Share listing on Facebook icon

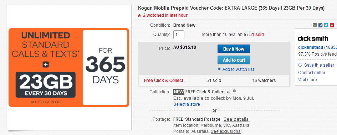pos(321,25)
